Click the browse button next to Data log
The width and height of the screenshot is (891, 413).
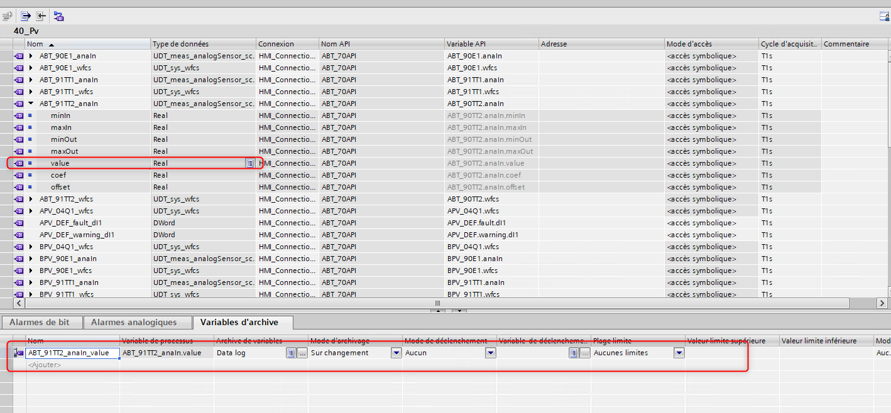(302, 353)
